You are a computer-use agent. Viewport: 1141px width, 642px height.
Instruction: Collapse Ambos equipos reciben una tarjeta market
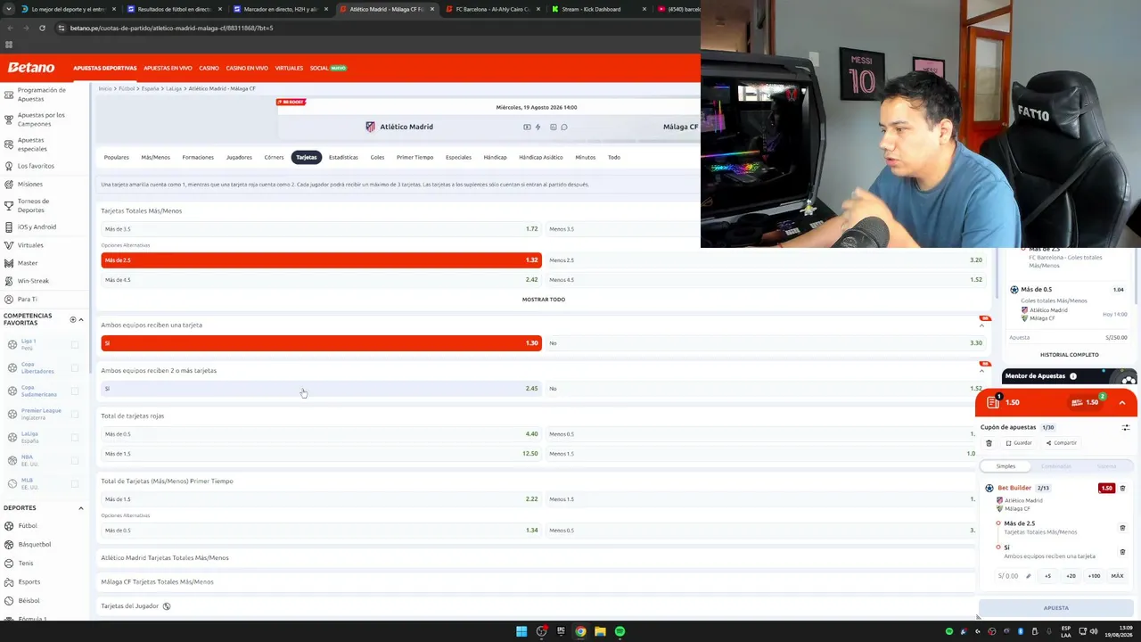pos(981,325)
